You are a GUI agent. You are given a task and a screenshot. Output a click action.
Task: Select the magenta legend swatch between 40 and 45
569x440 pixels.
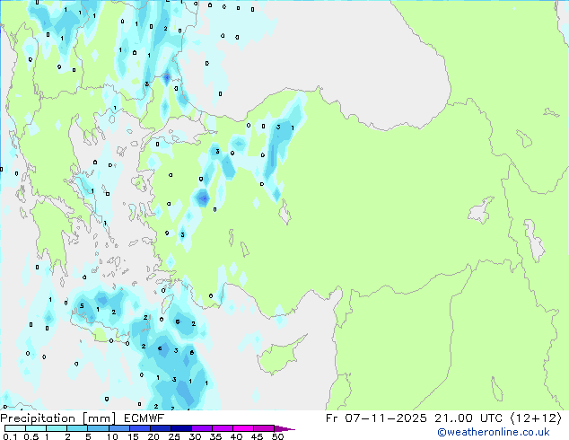point(243,428)
